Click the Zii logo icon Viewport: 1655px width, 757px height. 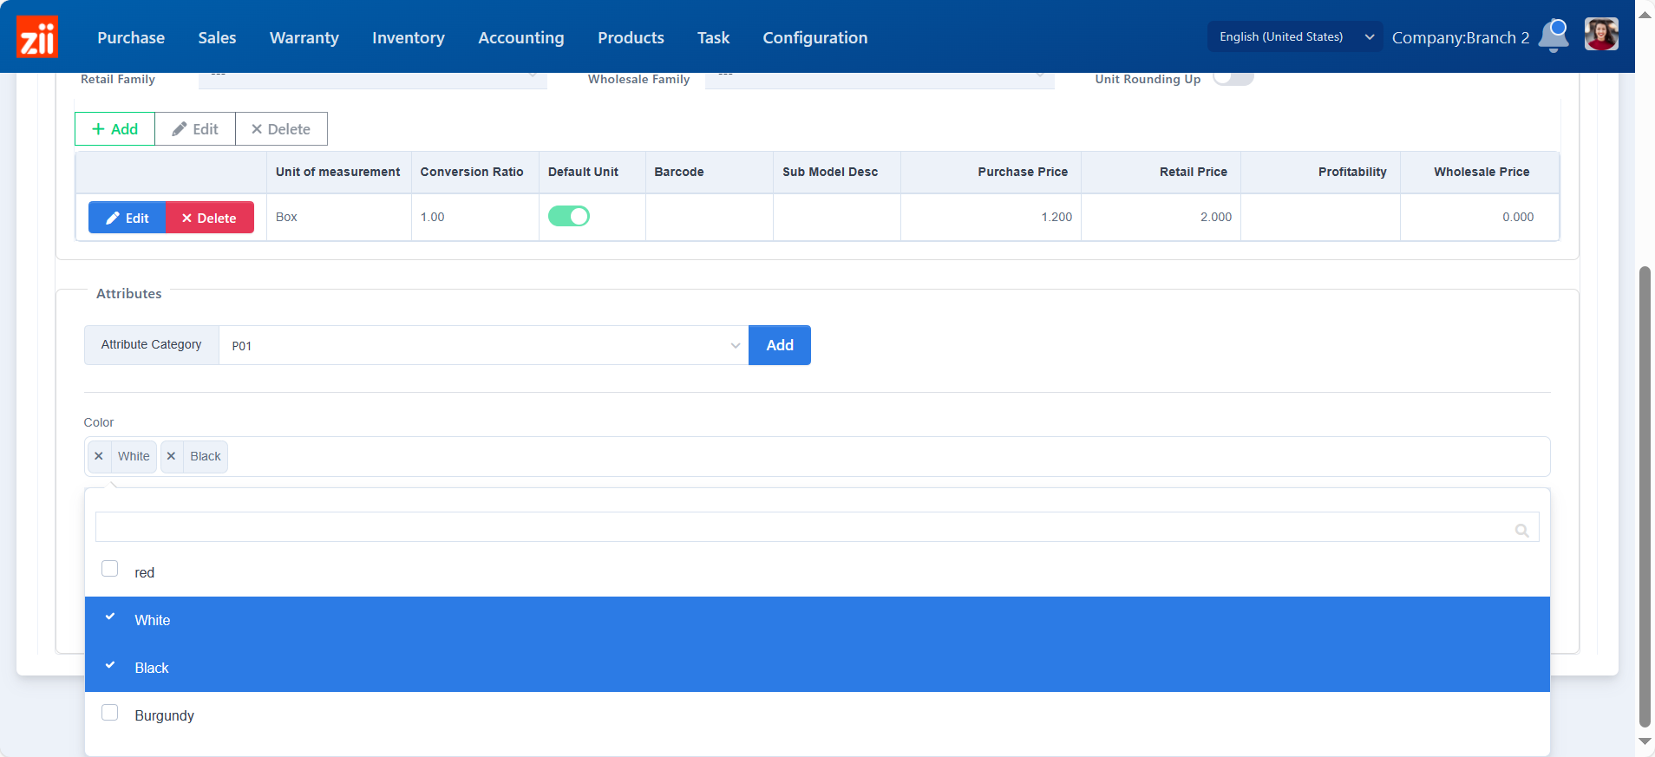click(37, 36)
